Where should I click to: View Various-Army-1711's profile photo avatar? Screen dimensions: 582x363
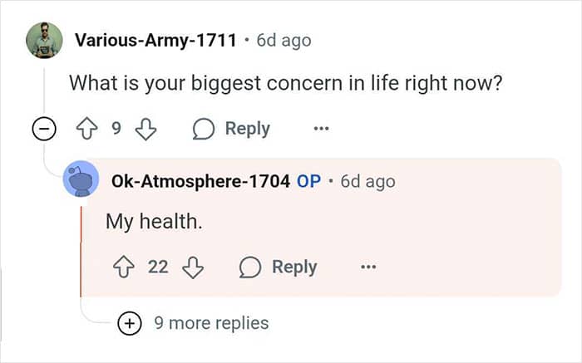coord(44,40)
